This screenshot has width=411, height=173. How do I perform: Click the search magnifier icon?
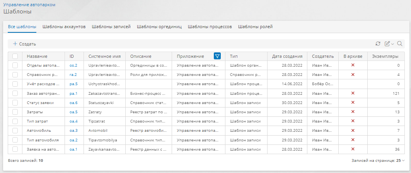[x=399, y=44]
